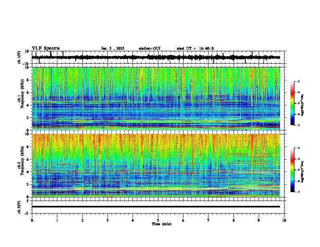Click the ch.3 flat voltage trace
The height and width of the screenshot is (247, 320).
(156, 207)
